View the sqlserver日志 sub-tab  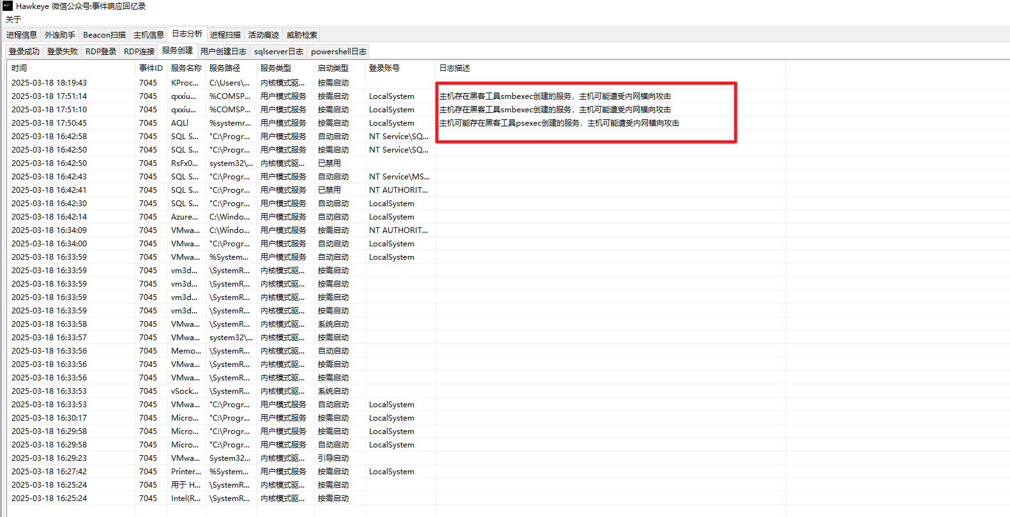(279, 52)
